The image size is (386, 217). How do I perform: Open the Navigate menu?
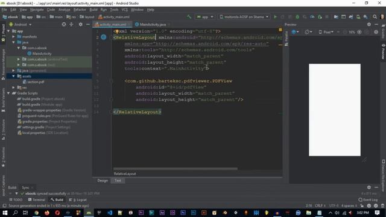click(37, 10)
